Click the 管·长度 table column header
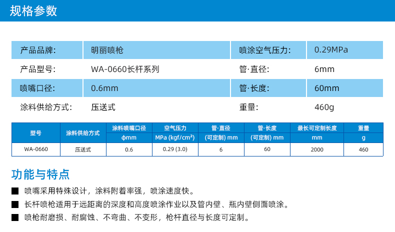Image resolution: width=395 pixels, height=232 pixels. pos(267,128)
